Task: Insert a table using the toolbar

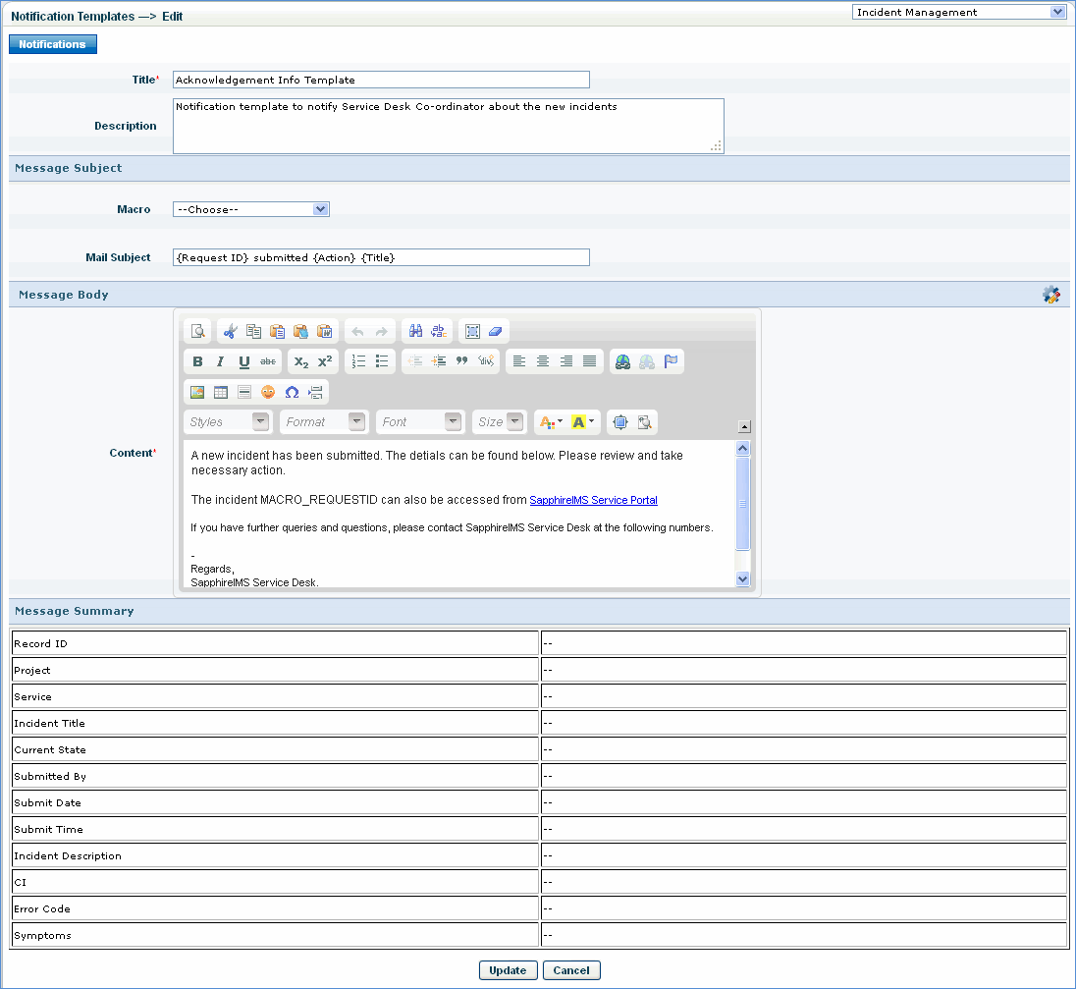Action: pyautogui.click(x=221, y=392)
